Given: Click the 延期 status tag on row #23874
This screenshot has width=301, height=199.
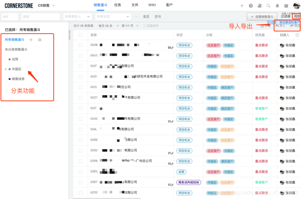Looking at the screenshot, I should pyautogui.click(x=181, y=172).
